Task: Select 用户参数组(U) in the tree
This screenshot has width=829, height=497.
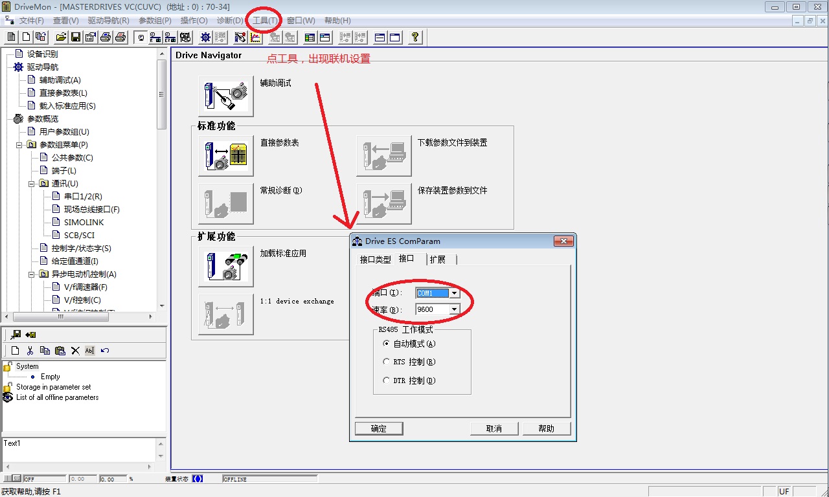Action: pos(64,132)
